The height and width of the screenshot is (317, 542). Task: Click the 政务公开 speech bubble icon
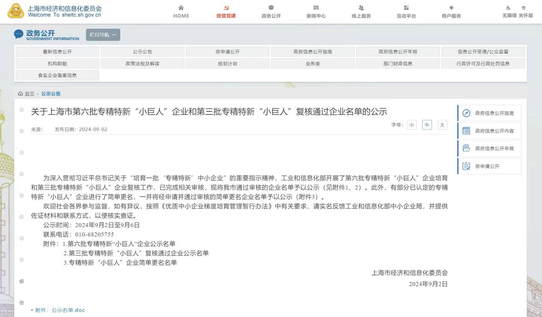pos(271,8)
